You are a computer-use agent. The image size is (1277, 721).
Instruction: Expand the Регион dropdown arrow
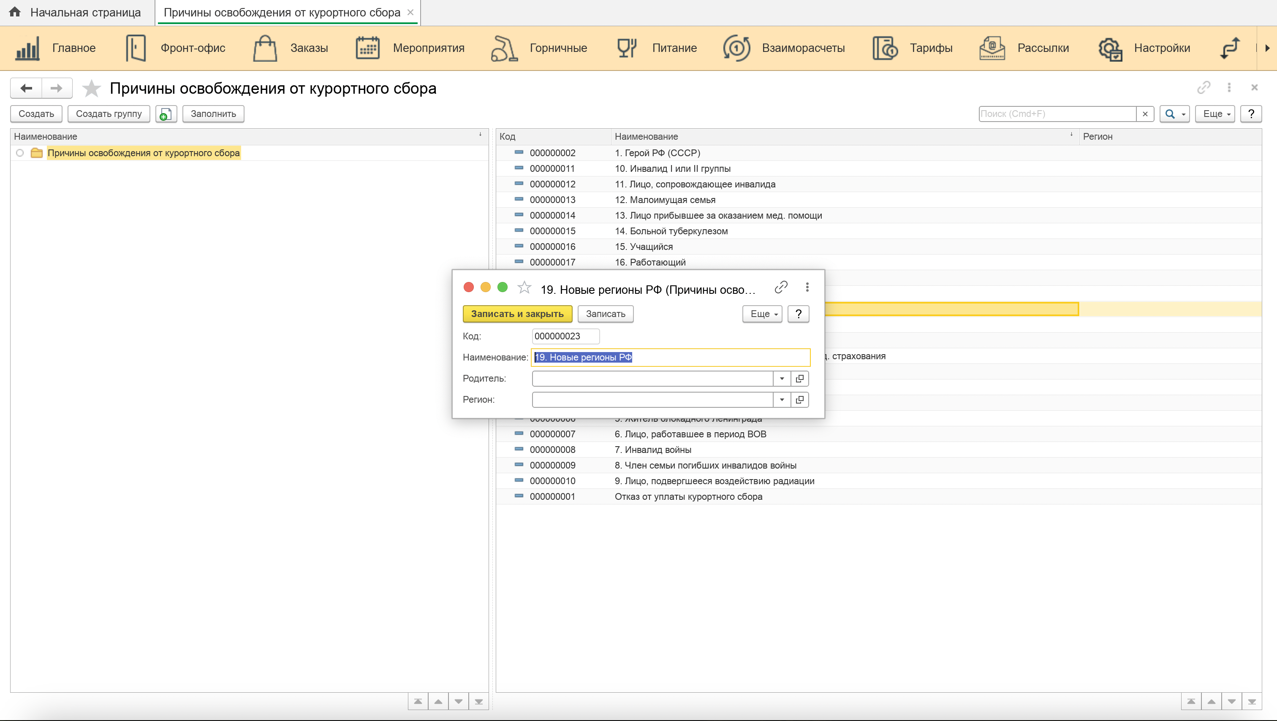tap(782, 400)
